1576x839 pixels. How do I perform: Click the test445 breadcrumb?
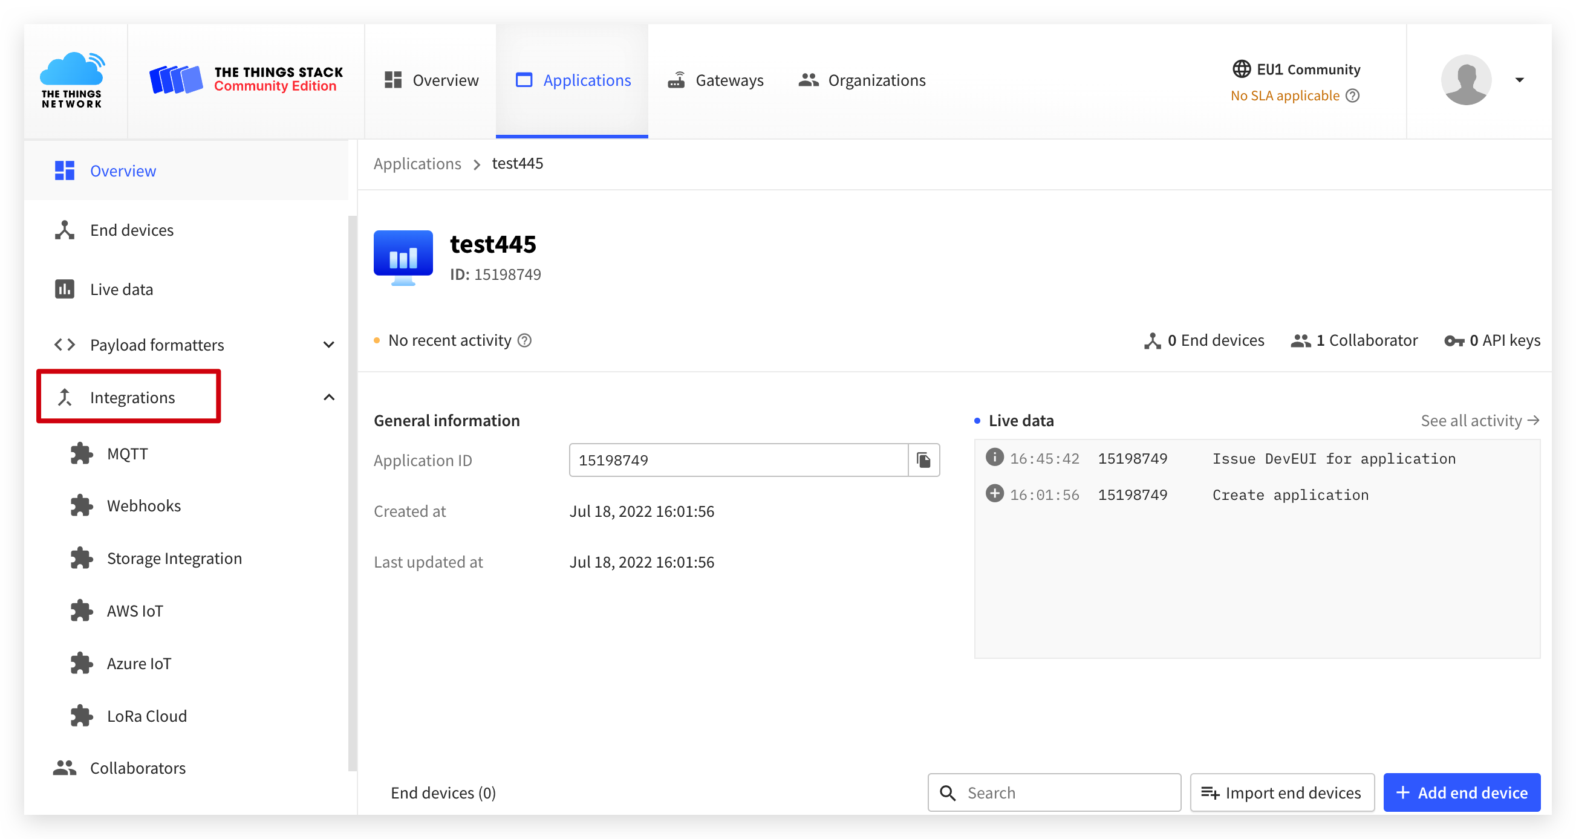[518, 163]
